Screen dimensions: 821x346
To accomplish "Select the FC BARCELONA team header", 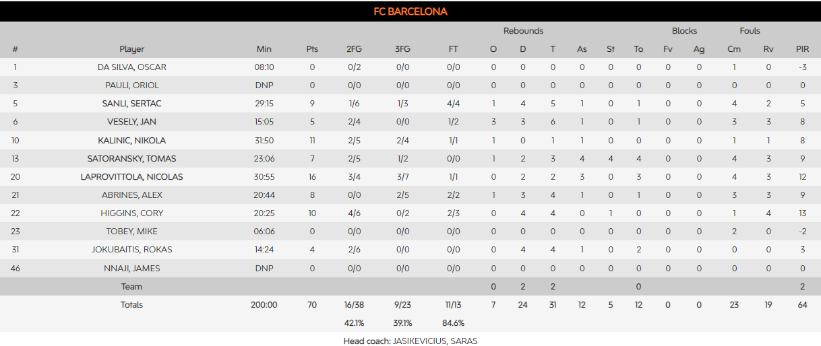I will [x=410, y=11].
